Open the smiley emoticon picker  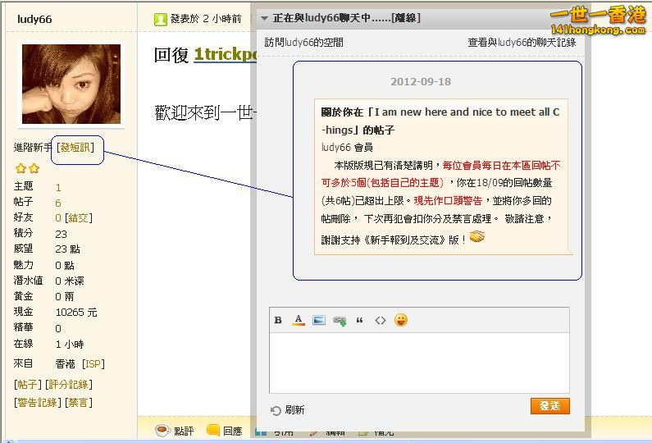tap(401, 320)
